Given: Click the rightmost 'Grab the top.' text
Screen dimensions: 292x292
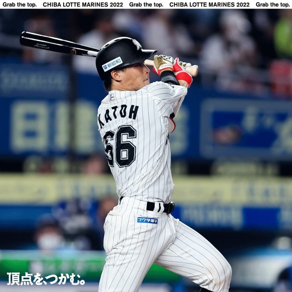Looking at the screenshot, I should (273, 5).
